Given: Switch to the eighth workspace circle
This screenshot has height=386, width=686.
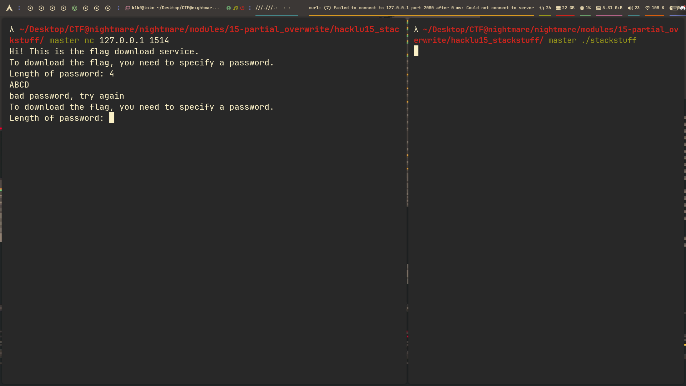Looking at the screenshot, I should pyautogui.click(x=108, y=8).
